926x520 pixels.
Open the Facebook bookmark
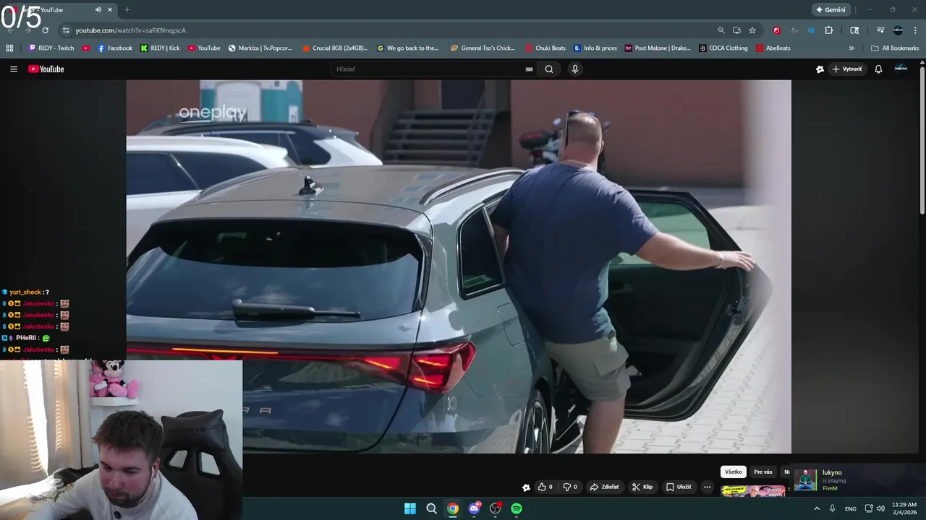pos(115,48)
